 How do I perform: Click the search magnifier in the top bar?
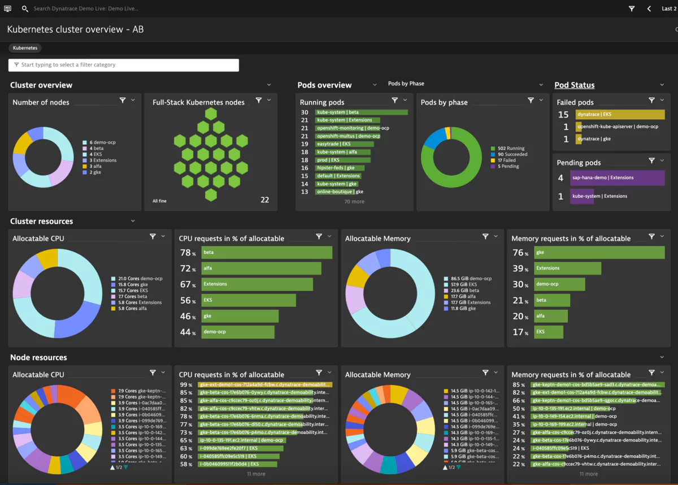[24, 8]
